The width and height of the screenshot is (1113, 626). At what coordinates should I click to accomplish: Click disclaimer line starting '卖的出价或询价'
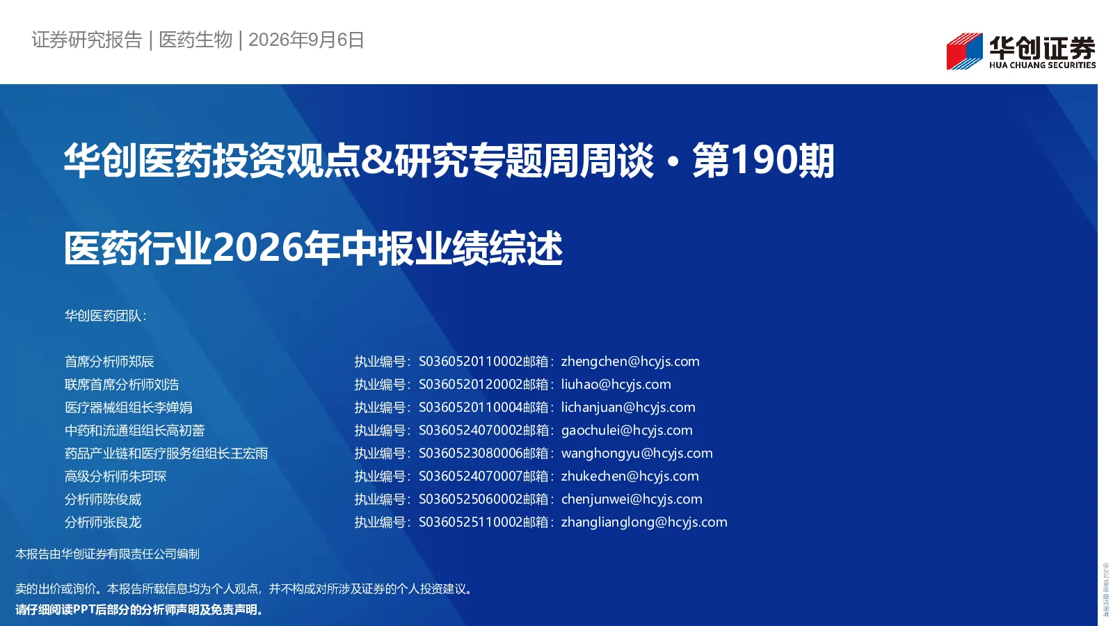click(x=246, y=589)
